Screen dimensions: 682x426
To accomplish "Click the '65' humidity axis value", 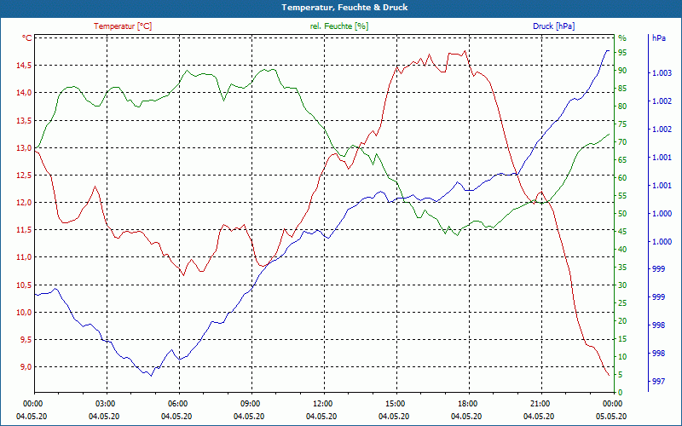I will pos(622,160).
